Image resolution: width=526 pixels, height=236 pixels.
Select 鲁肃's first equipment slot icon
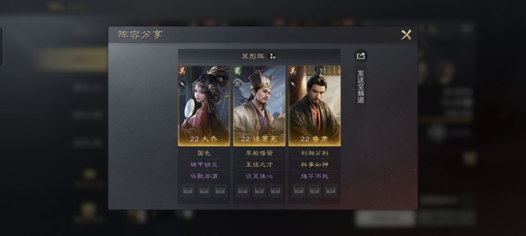click(299, 190)
